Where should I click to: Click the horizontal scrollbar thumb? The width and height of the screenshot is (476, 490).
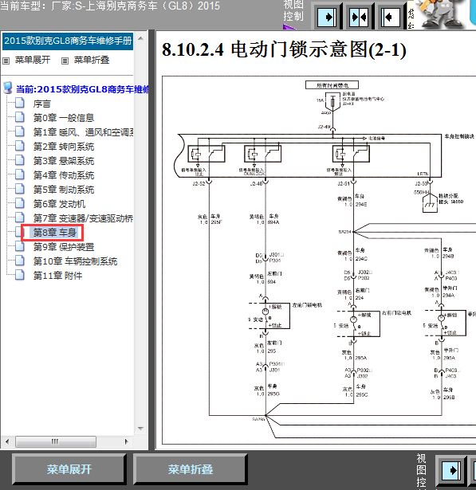coord(56,441)
